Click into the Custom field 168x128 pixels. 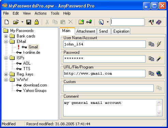click(108, 88)
